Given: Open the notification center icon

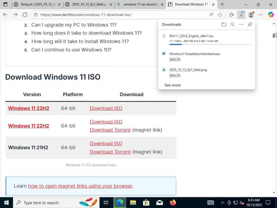Looking at the screenshot, I should click(268, 203).
